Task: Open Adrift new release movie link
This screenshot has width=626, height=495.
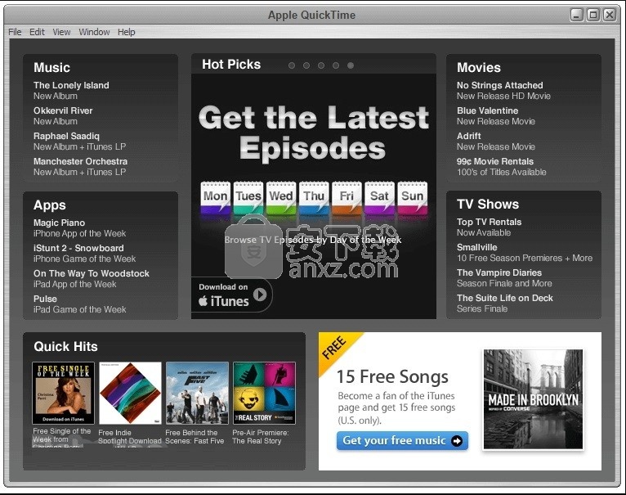Action: click(x=496, y=142)
